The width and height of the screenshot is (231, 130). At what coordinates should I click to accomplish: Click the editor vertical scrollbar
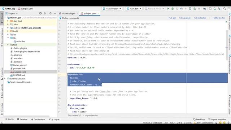(x=227, y=45)
